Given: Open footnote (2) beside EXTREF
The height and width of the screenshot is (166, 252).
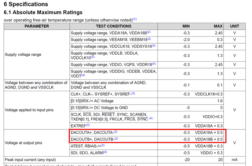Looking at the screenshot, I should pos(88,125).
